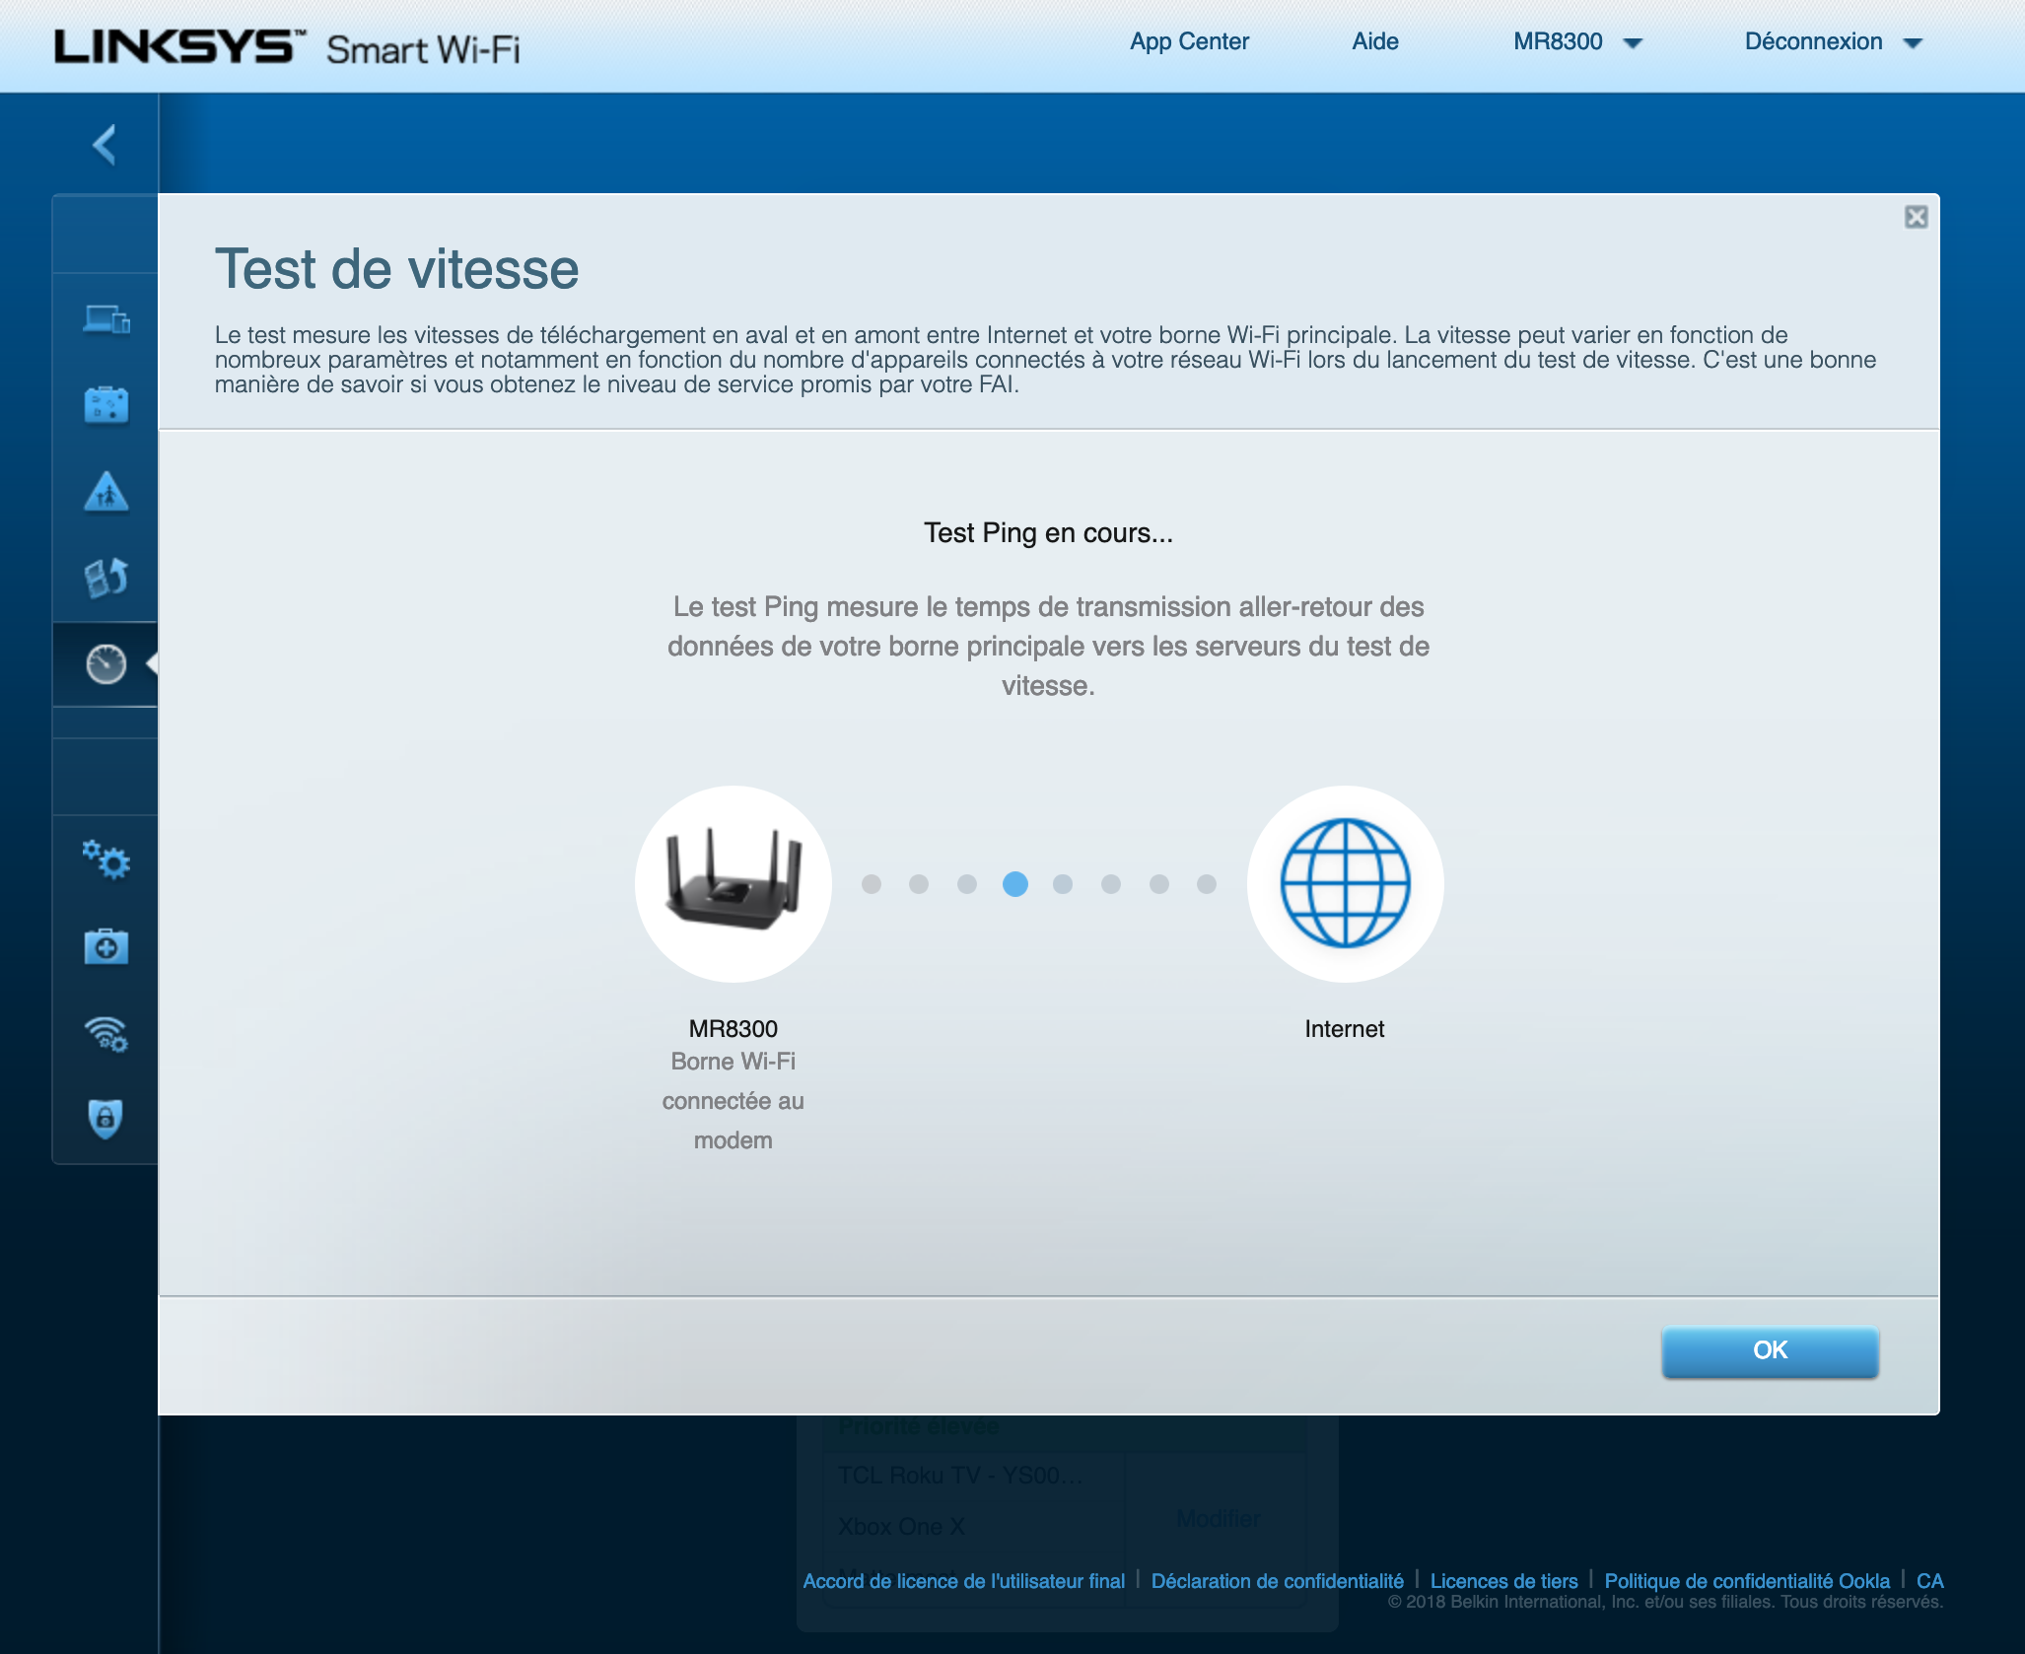This screenshot has width=2025, height=1654.
Task: Select the Speed Test gauge icon
Action: [105, 663]
